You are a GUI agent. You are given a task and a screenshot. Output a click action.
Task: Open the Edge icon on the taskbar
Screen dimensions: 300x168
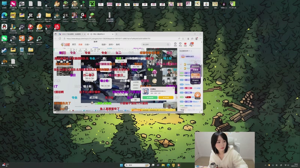click(168, 165)
